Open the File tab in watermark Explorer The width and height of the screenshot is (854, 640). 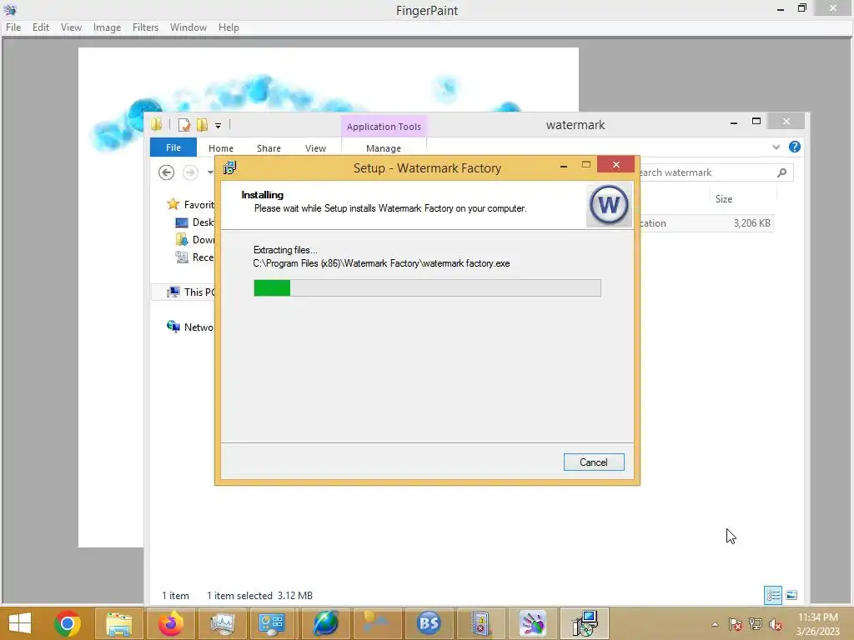pyautogui.click(x=173, y=147)
